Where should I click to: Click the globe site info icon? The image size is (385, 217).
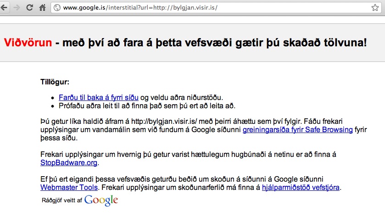tap(57, 7)
